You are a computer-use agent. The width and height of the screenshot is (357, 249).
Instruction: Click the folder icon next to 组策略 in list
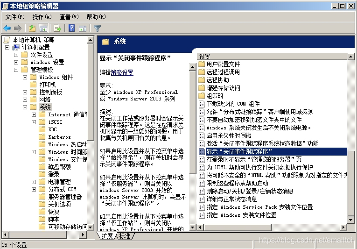(x=202, y=96)
